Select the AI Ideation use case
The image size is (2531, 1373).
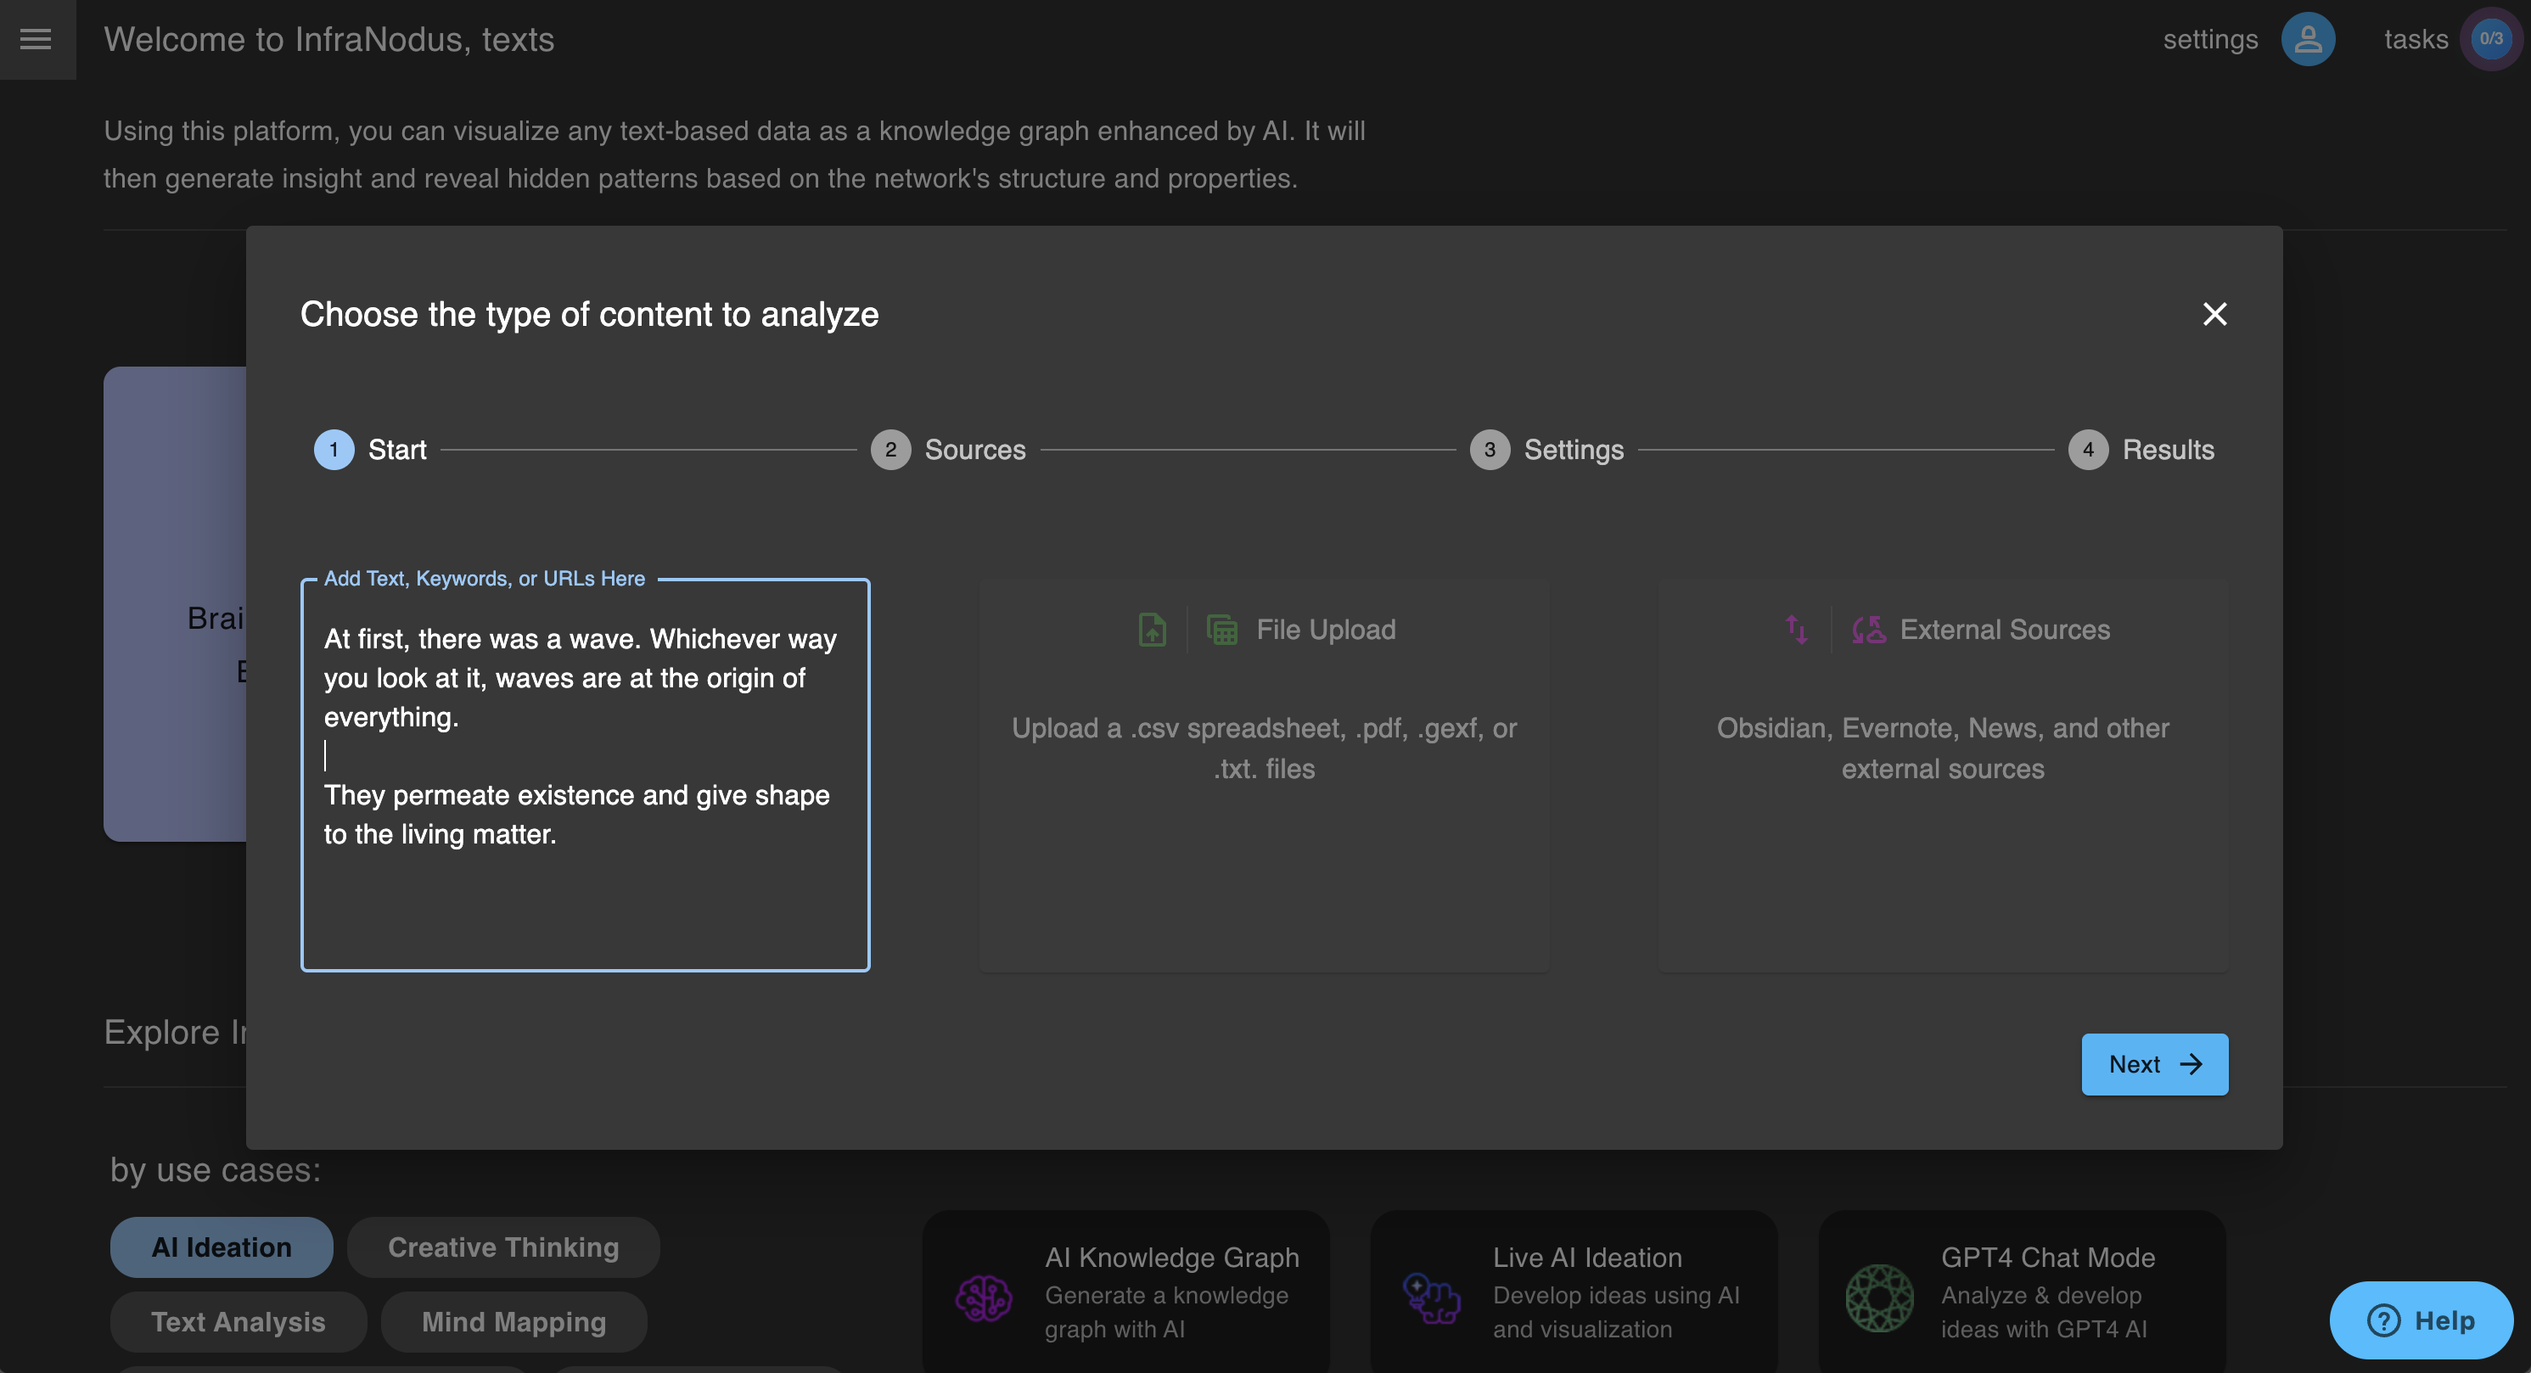(x=221, y=1247)
